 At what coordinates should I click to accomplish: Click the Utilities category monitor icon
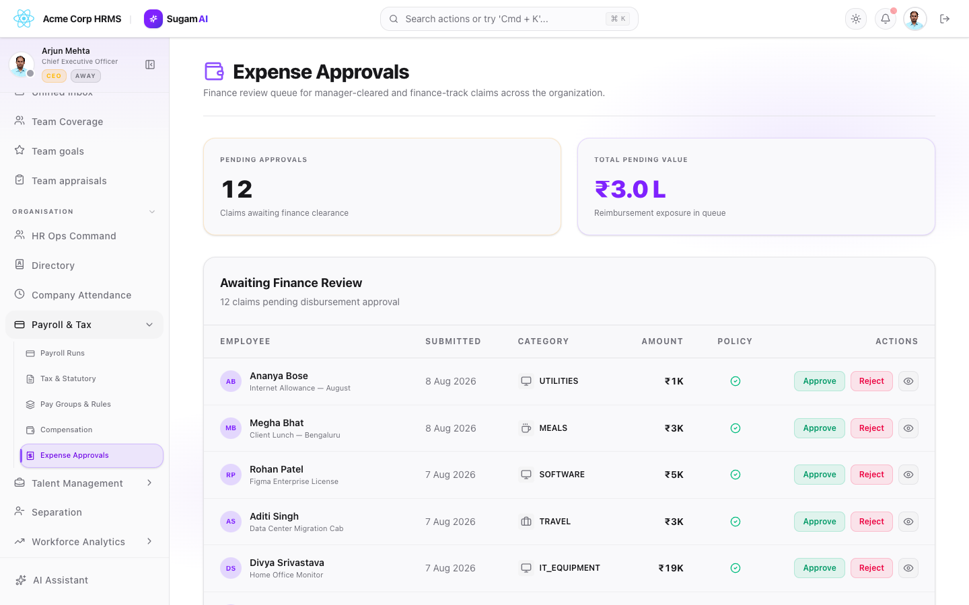[x=526, y=381]
